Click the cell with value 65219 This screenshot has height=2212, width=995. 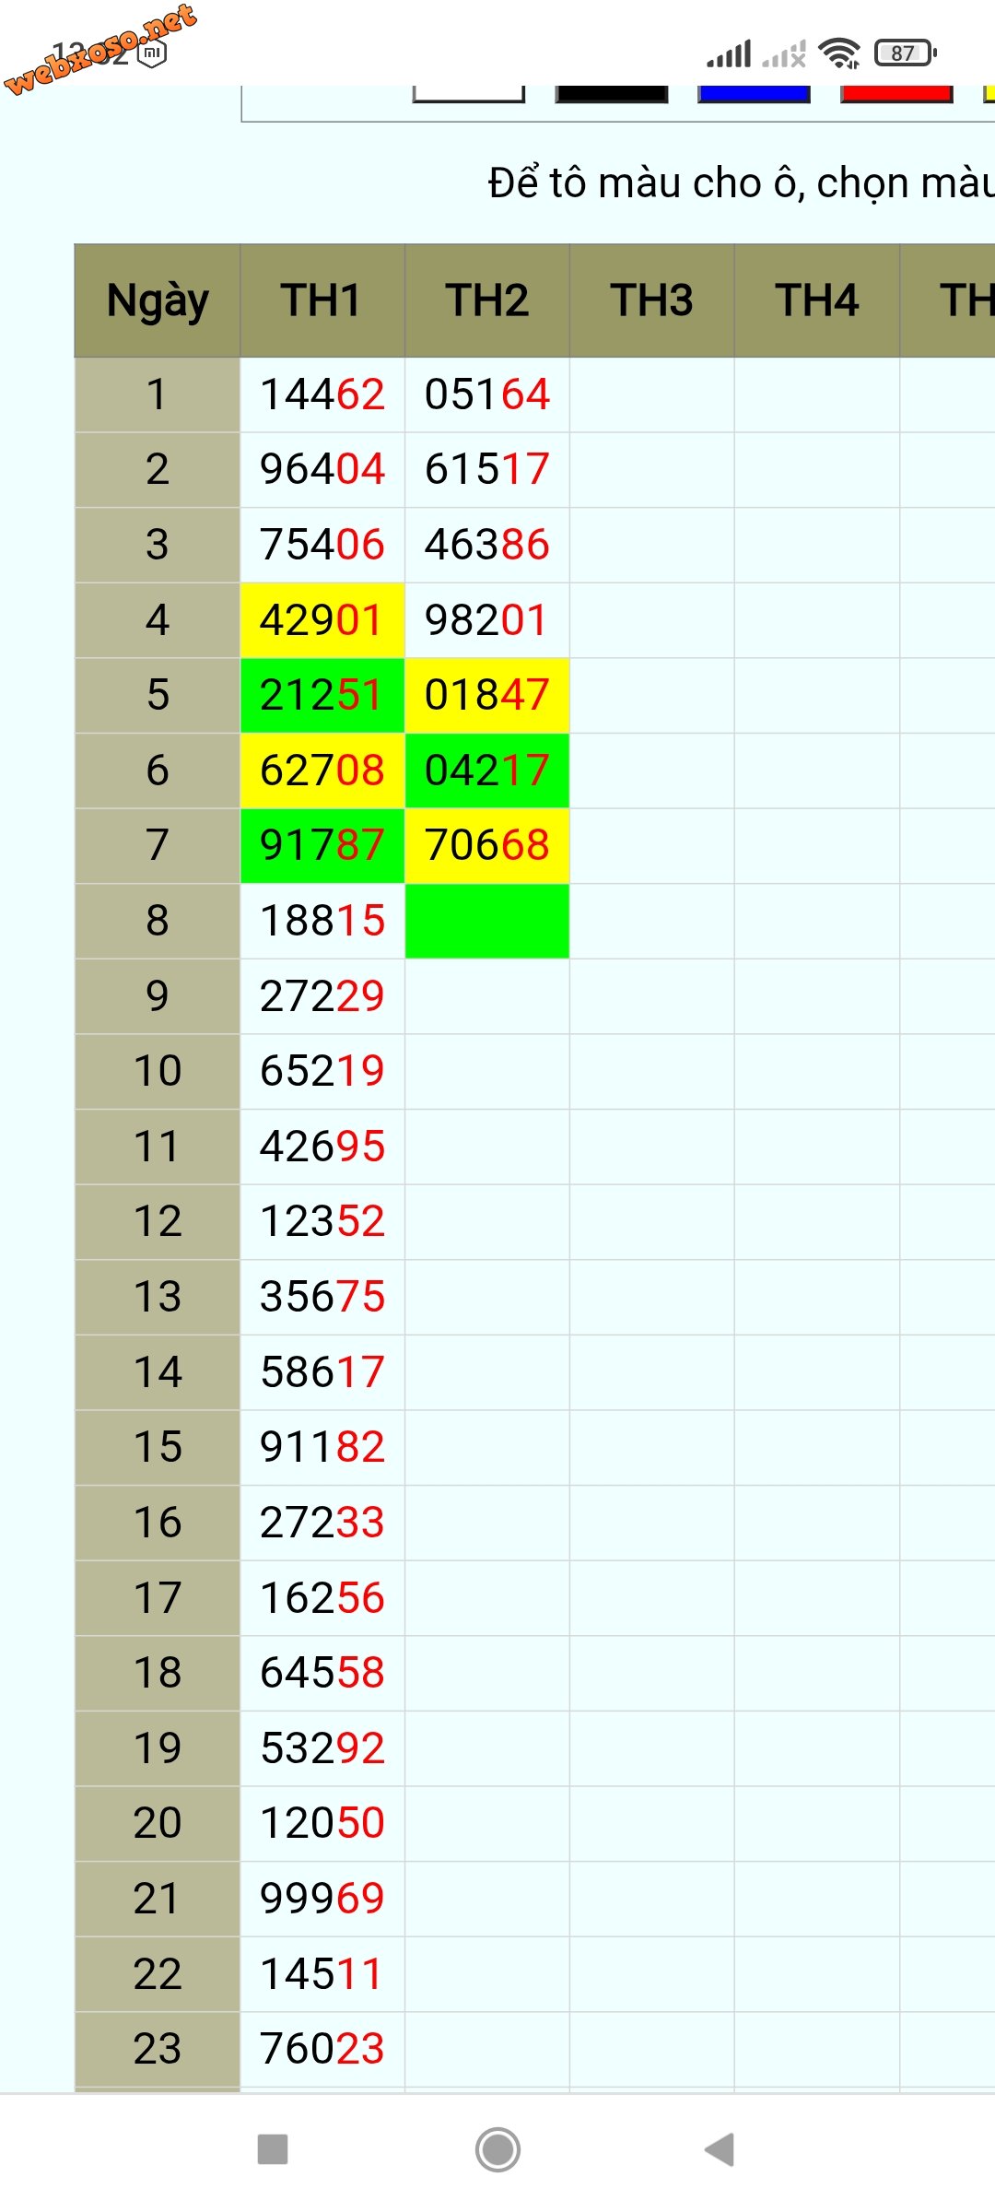click(322, 1072)
